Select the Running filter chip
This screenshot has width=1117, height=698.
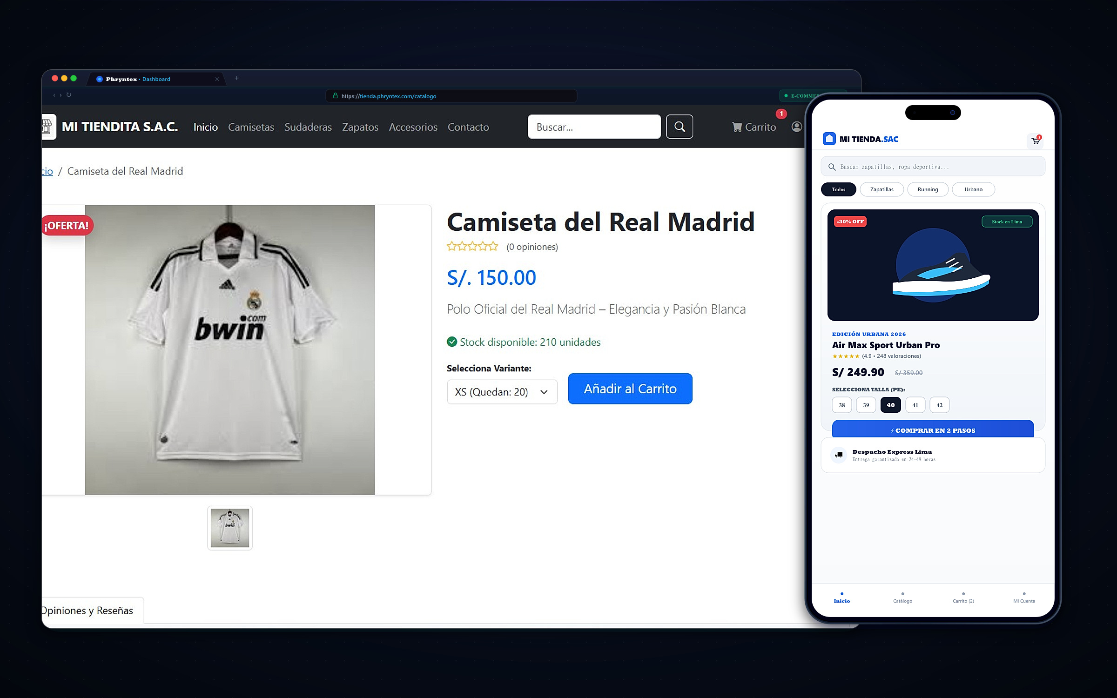pyautogui.click(x=928, y=189)
